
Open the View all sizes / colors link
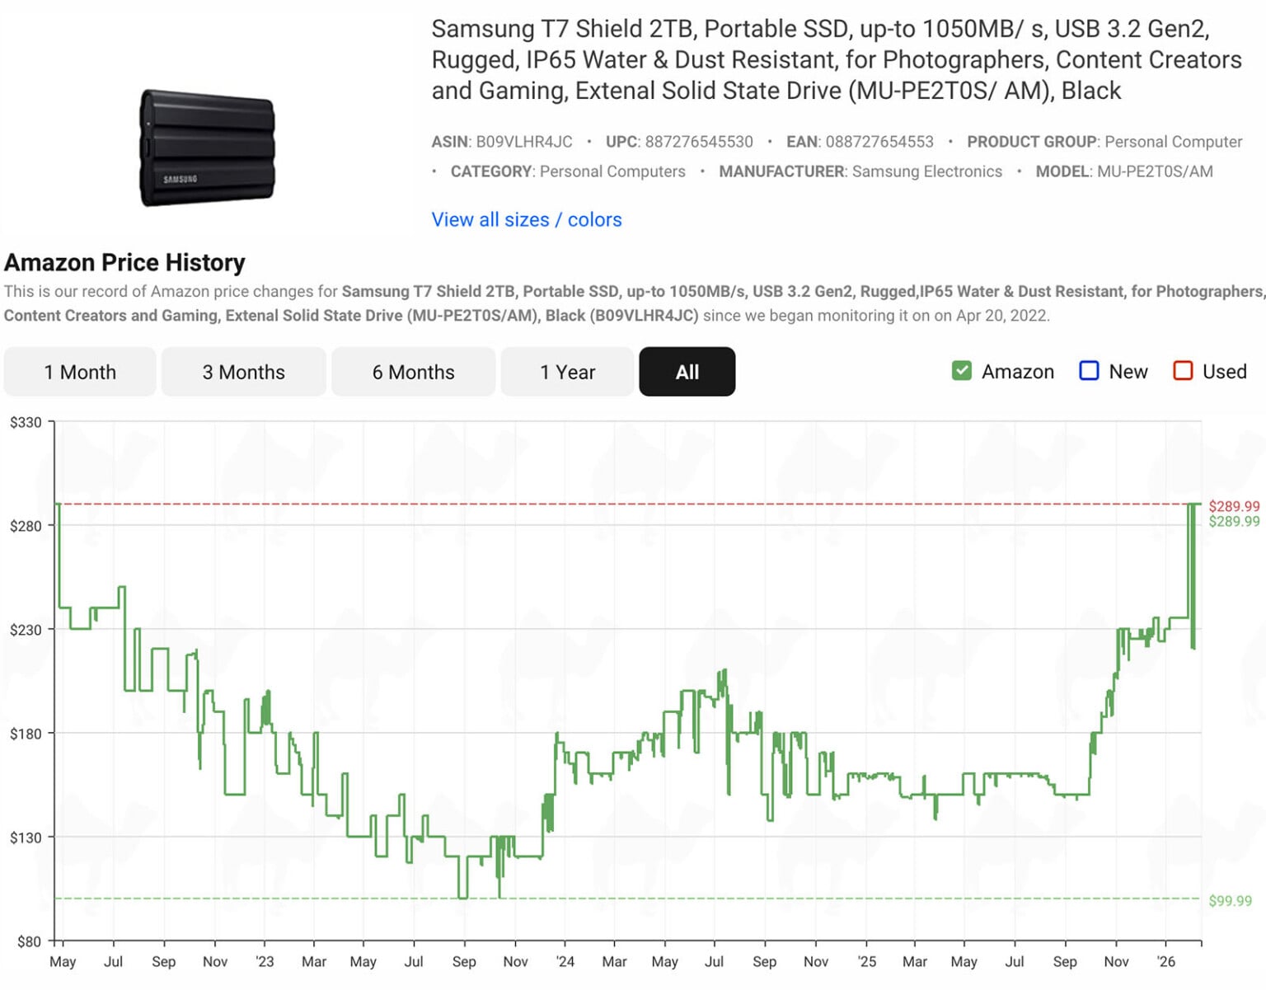click(x=526, y=219)
